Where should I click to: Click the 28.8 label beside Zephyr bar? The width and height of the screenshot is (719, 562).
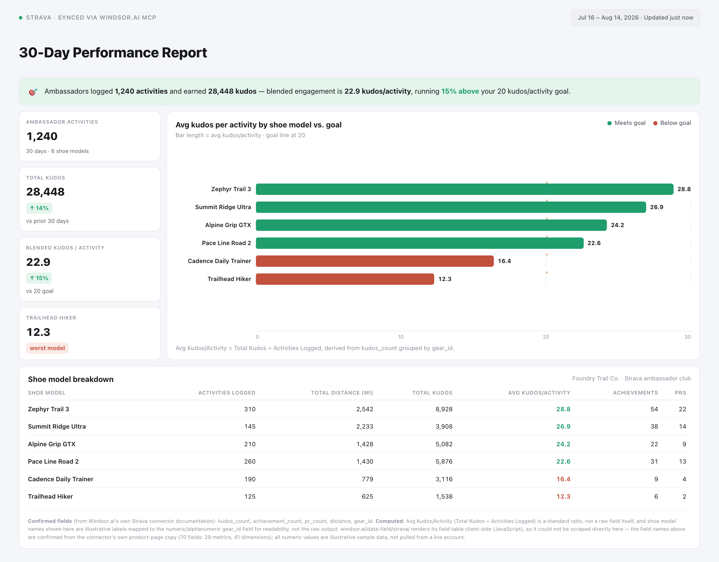(684, 189)
